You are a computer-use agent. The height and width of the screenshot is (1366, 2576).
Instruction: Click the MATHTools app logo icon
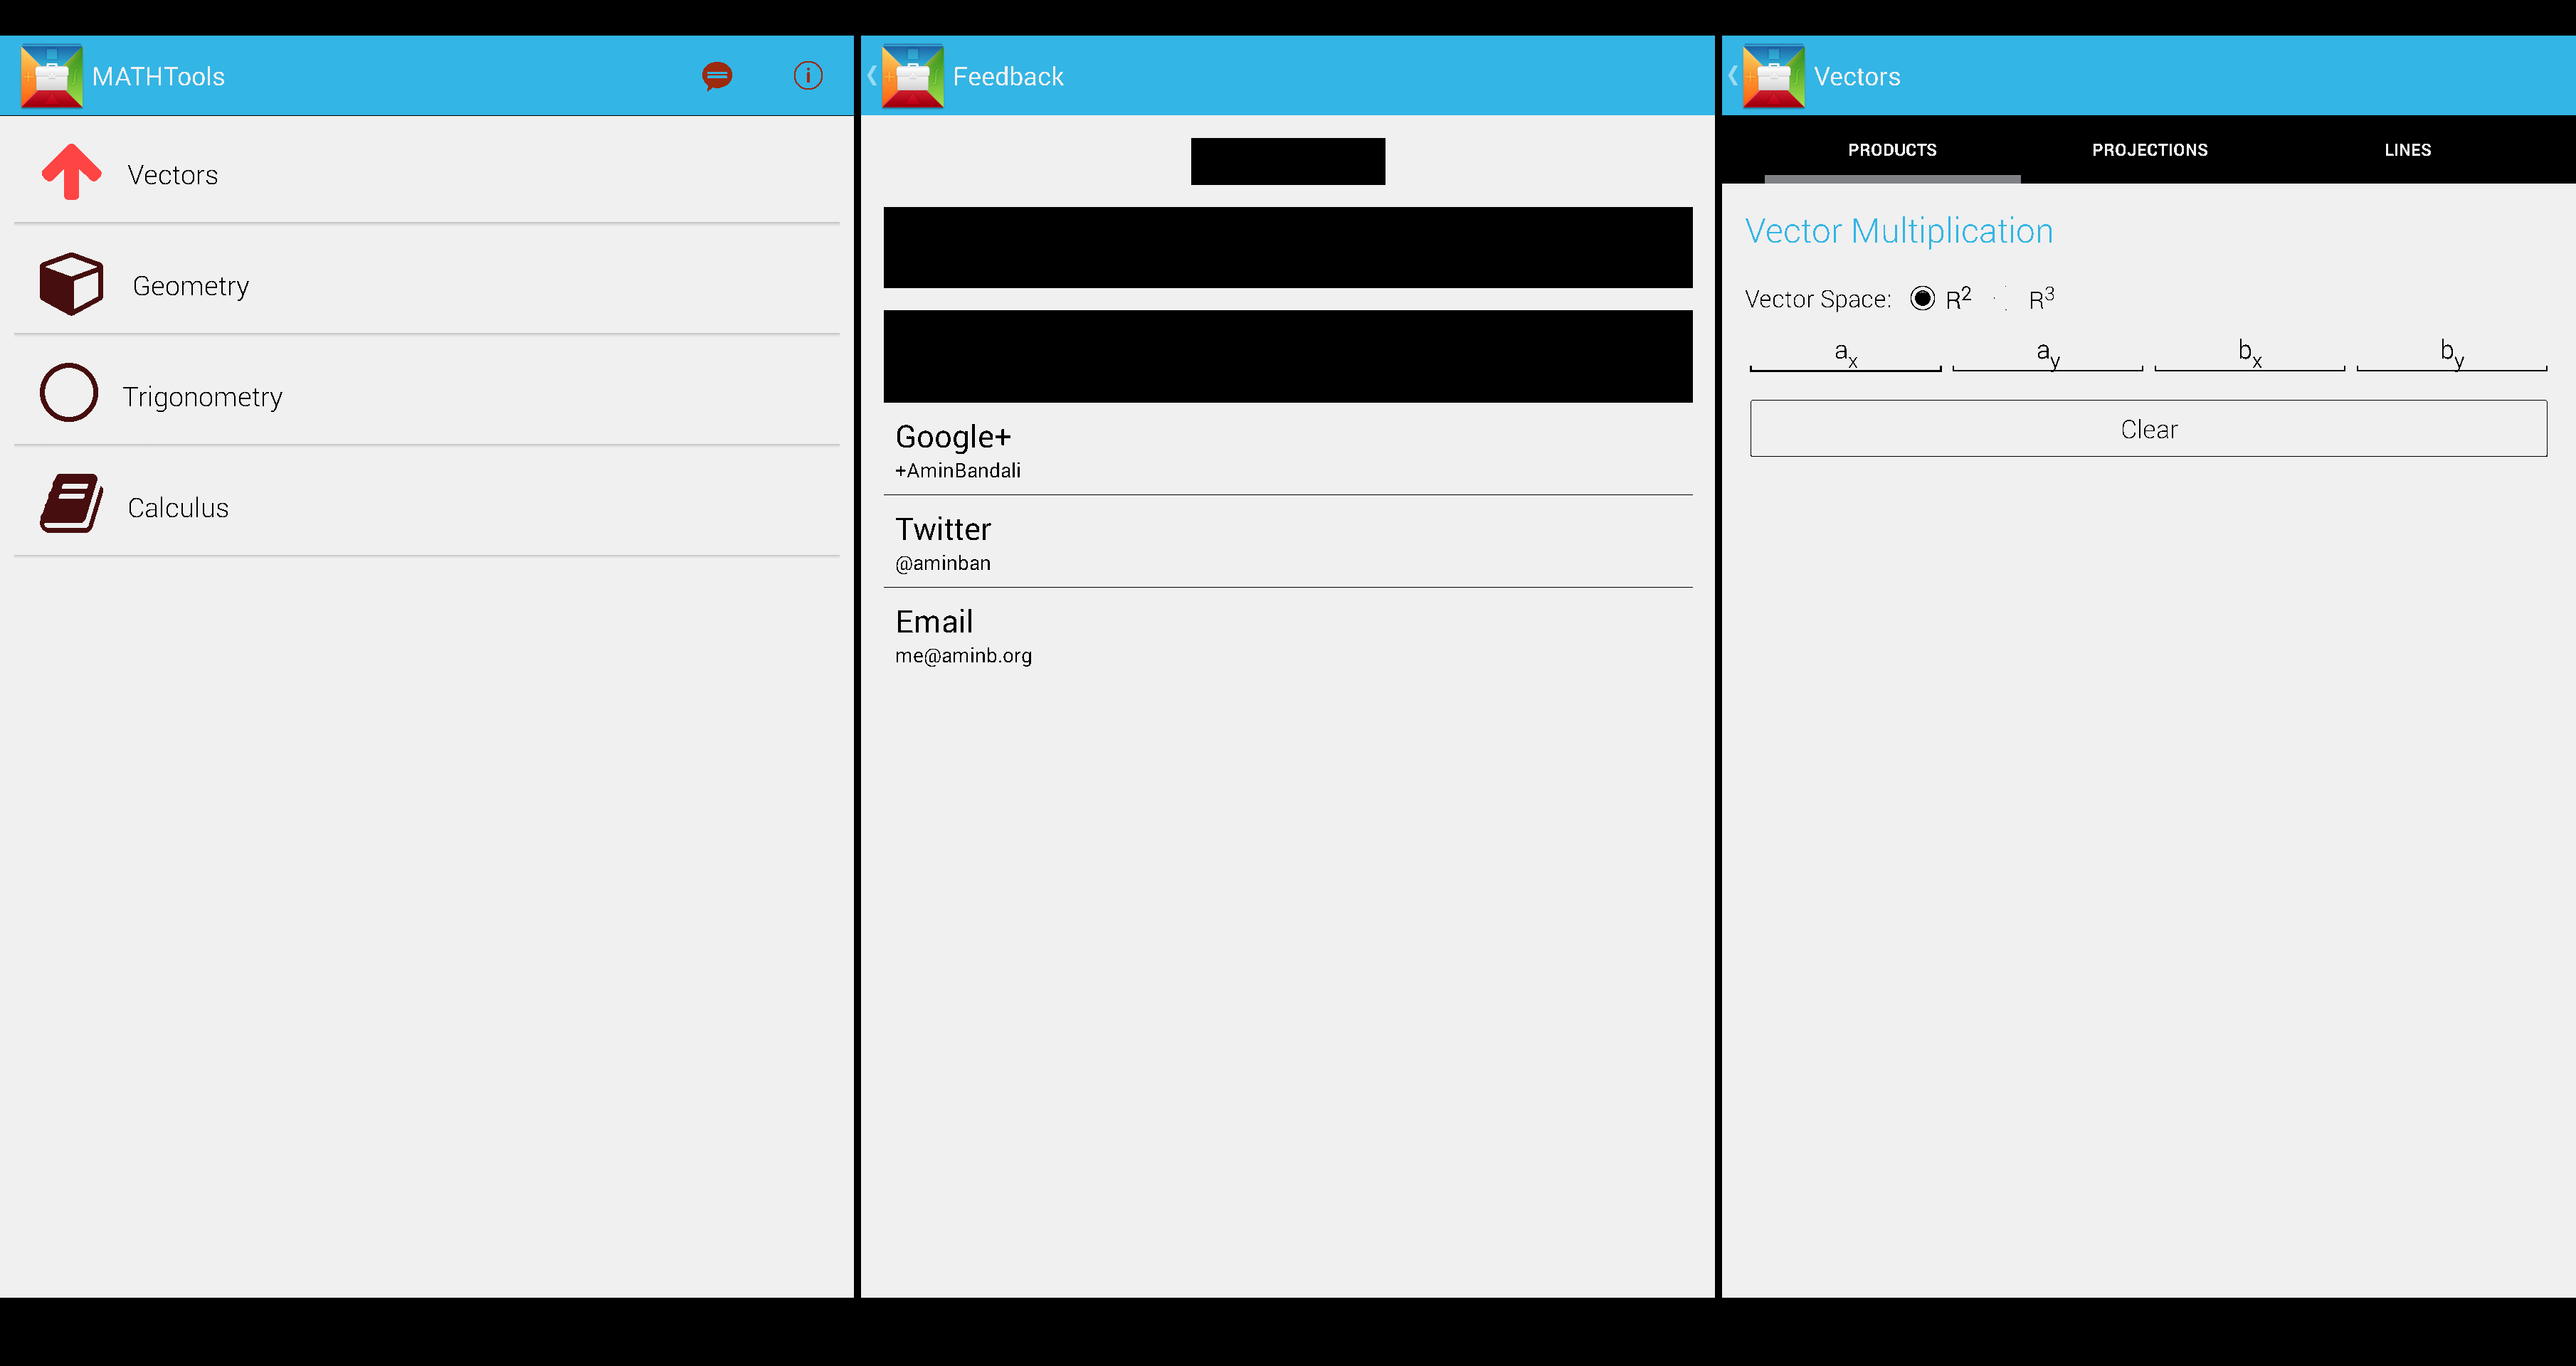click(x=51, y=75)
